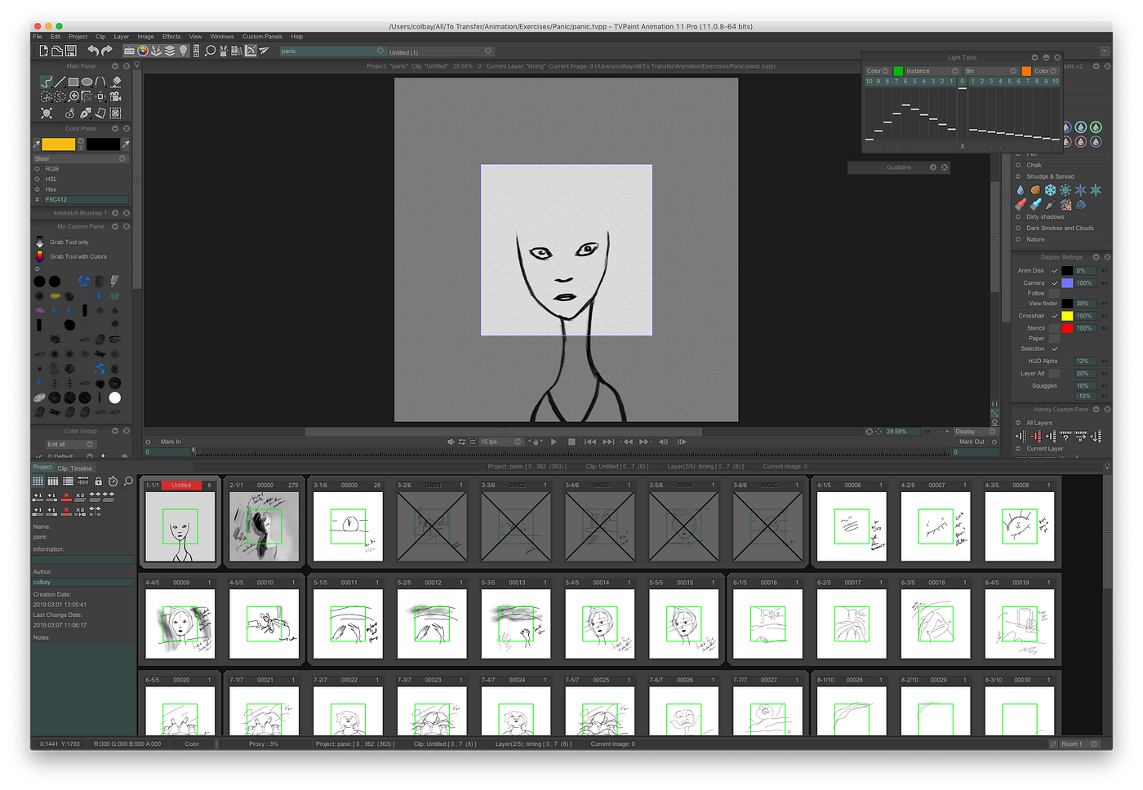Switch to the Clip: Timeline tab
The image size is (1143, 790).
[x=75, y=468]
